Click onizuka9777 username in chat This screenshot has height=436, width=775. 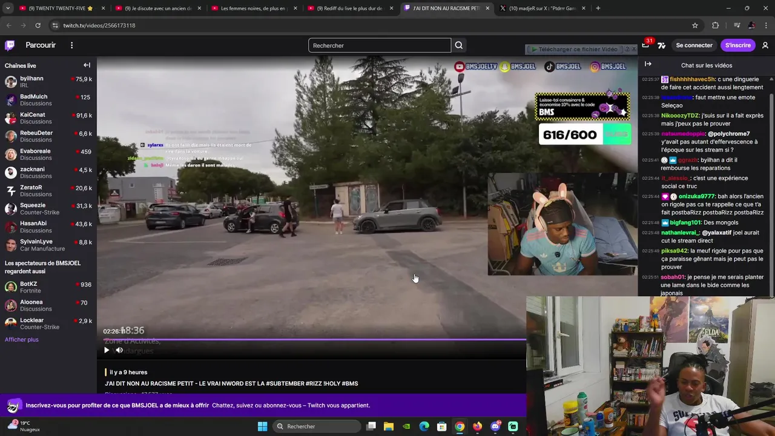point(696,196)
